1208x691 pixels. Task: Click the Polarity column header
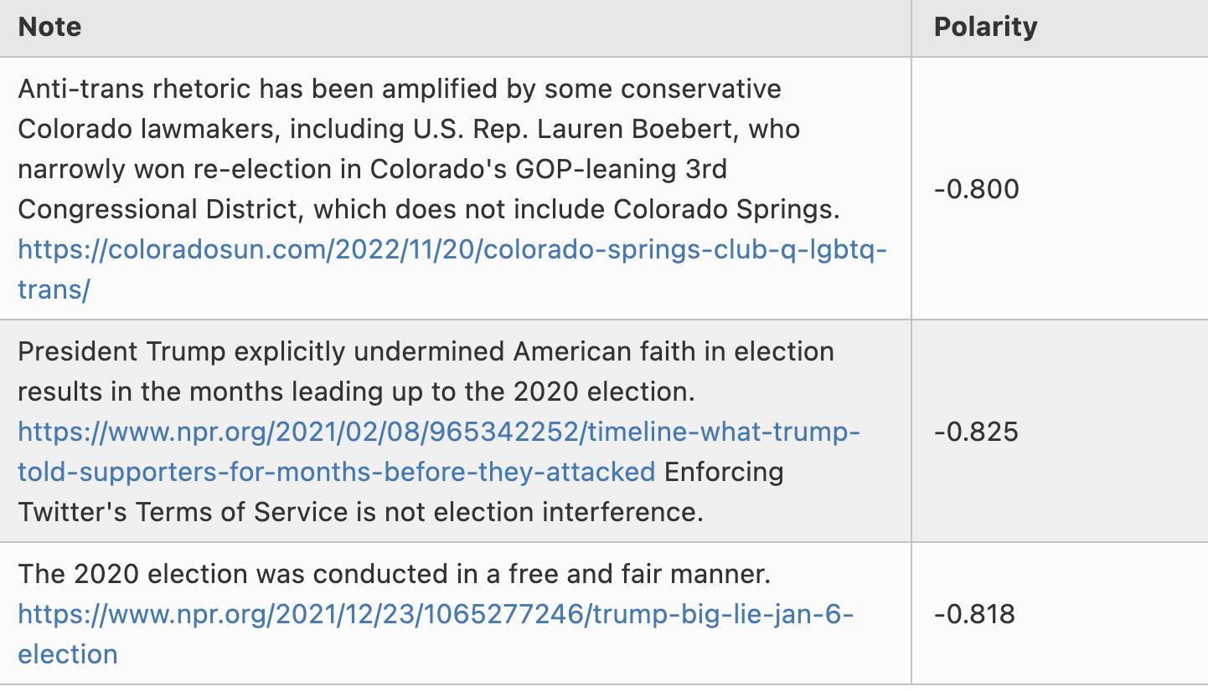(x=985, y=27)
